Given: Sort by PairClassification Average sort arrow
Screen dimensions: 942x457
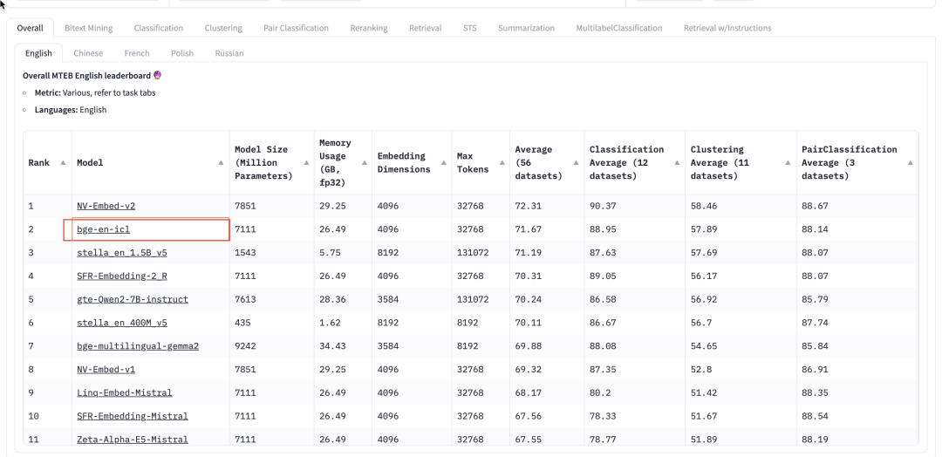Looking at the screenshot, I should tap(911, 163).
